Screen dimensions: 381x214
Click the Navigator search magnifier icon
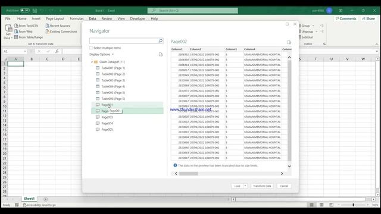click(x=160, y=41)
